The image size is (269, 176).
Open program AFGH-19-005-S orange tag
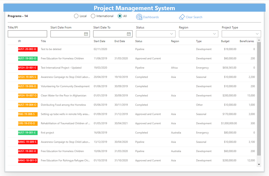pos(28,77)
